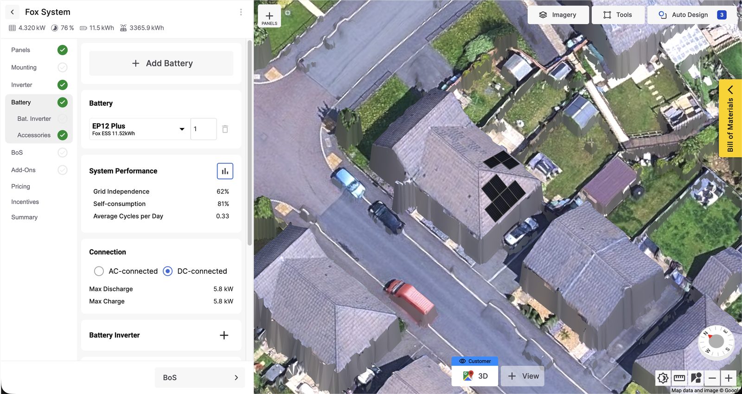Click the Add Battery button

click(161, 63)
